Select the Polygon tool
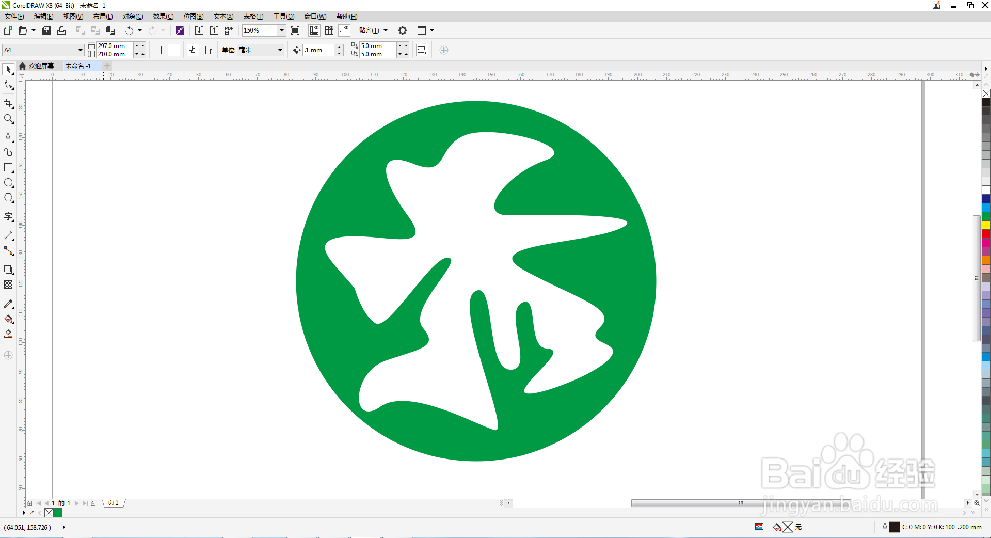 8,198
